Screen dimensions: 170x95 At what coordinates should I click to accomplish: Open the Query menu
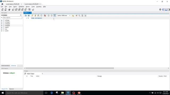click(x=15, y=7)
